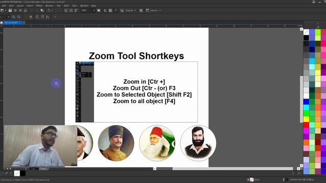Click the vertical scrollbar thumb
Image resolution: width=326 pixels, height=183 pixels.
point(302,99)
